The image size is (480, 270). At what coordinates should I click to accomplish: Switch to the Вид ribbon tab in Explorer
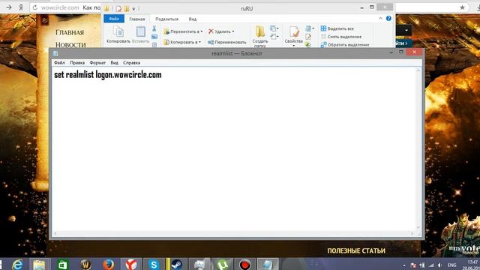tap(193, 19)
